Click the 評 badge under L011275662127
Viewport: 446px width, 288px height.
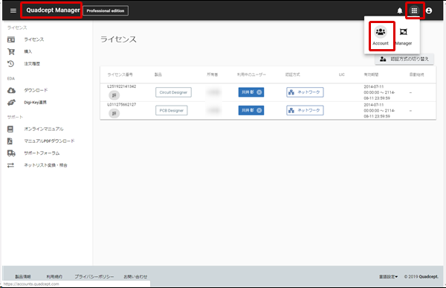pyautogui.click(x=114, y=114)
